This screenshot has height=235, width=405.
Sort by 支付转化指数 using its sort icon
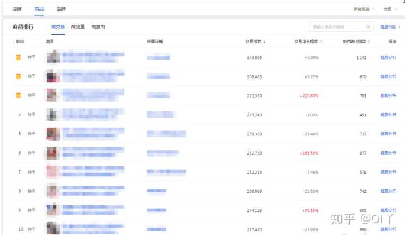(369, 42)
